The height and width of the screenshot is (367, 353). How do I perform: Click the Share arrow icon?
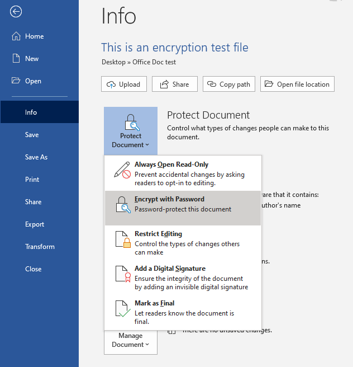click(x=164, y=84)
